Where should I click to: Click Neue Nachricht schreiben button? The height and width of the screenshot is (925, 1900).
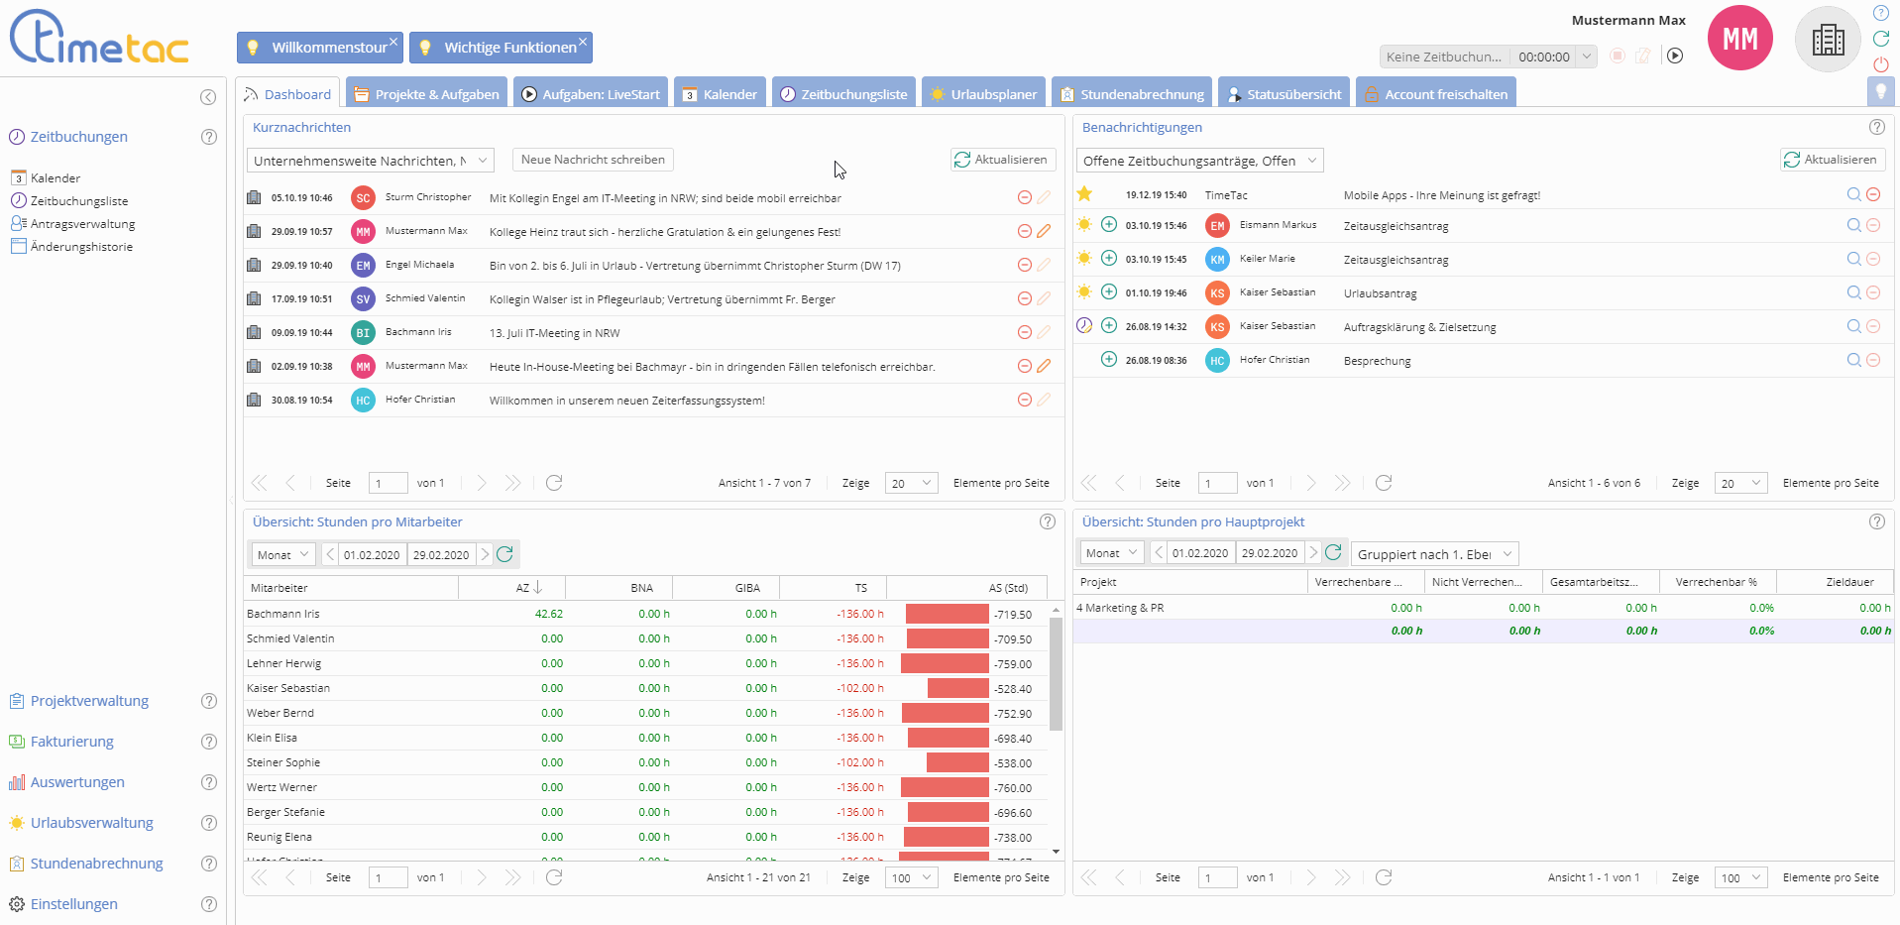pos(593,160)
